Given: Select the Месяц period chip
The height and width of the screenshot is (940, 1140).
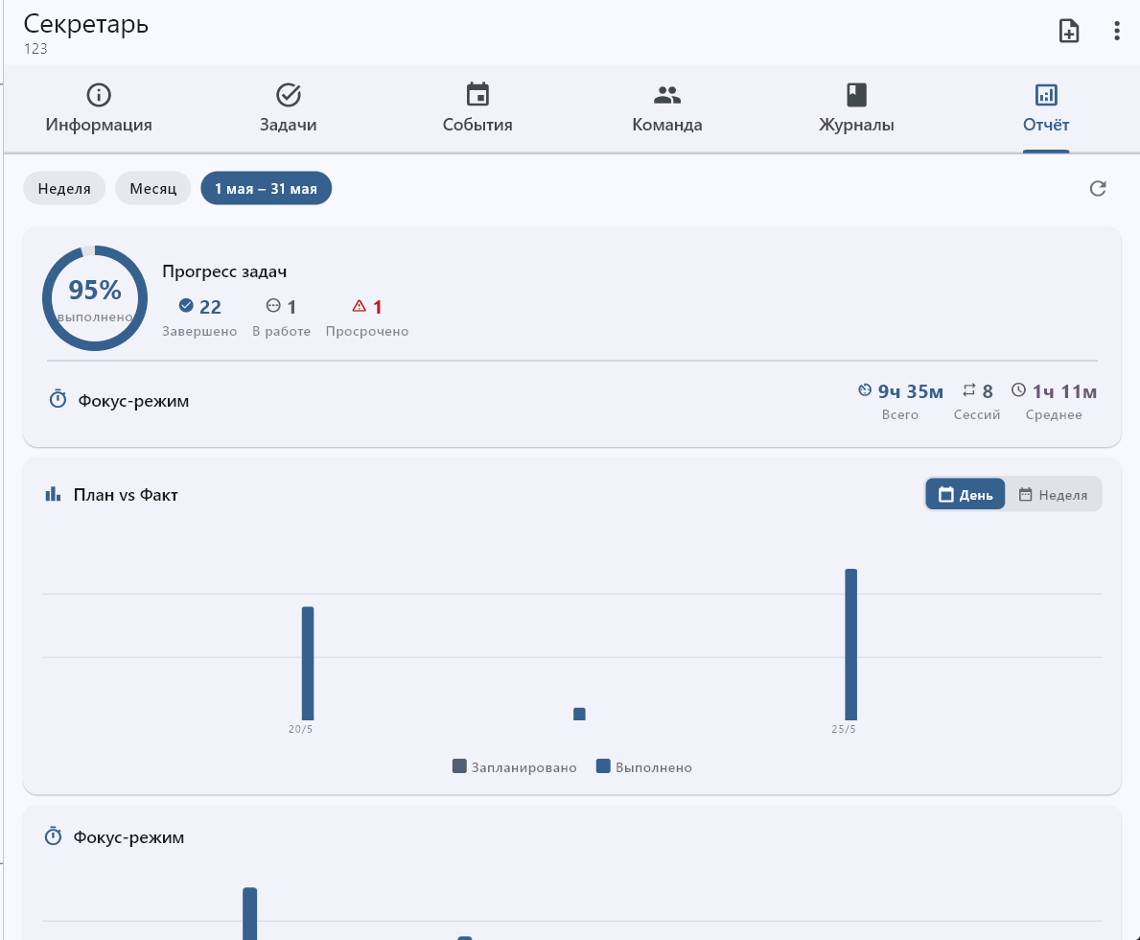Looking at the screenshot, I should pos(153,188).
